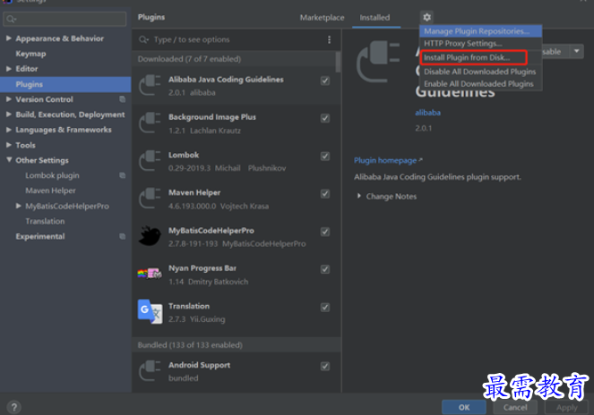This screenshot has width=594, height=415.
Task: Click the plugin search options kebab menu
Action: (329, 39)
